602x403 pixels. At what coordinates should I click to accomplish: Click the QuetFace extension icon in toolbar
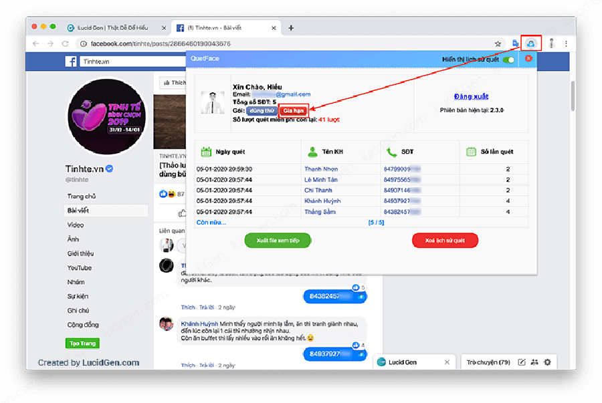coord(530,43)
